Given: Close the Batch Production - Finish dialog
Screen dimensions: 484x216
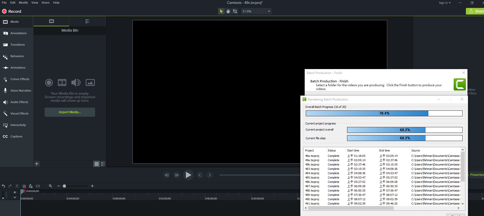Looking at the screenshot, I should tap(464, 73).
